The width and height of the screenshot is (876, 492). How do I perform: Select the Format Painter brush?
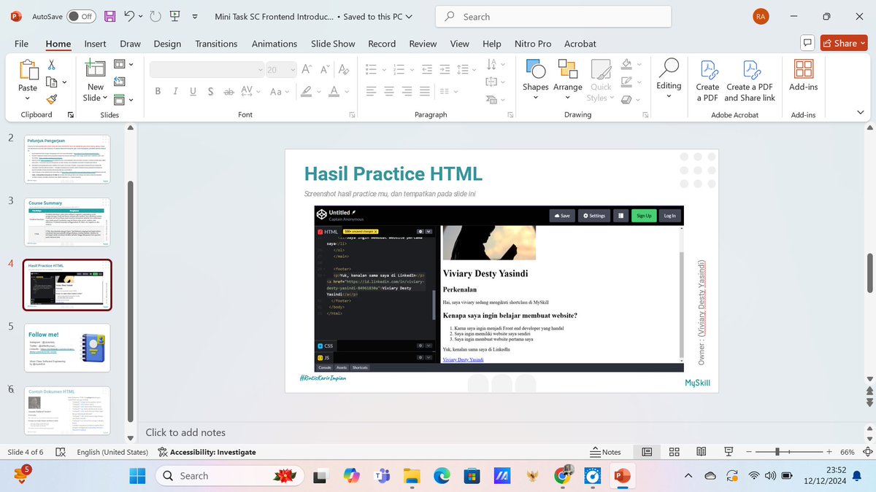(52, 100)
